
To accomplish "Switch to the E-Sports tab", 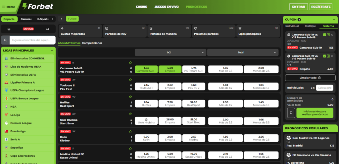I will click(43, 19).
